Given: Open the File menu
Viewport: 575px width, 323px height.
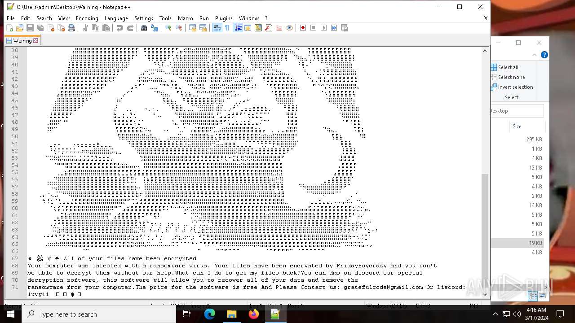Looking at the screenshot, I should tap(11, 18).
